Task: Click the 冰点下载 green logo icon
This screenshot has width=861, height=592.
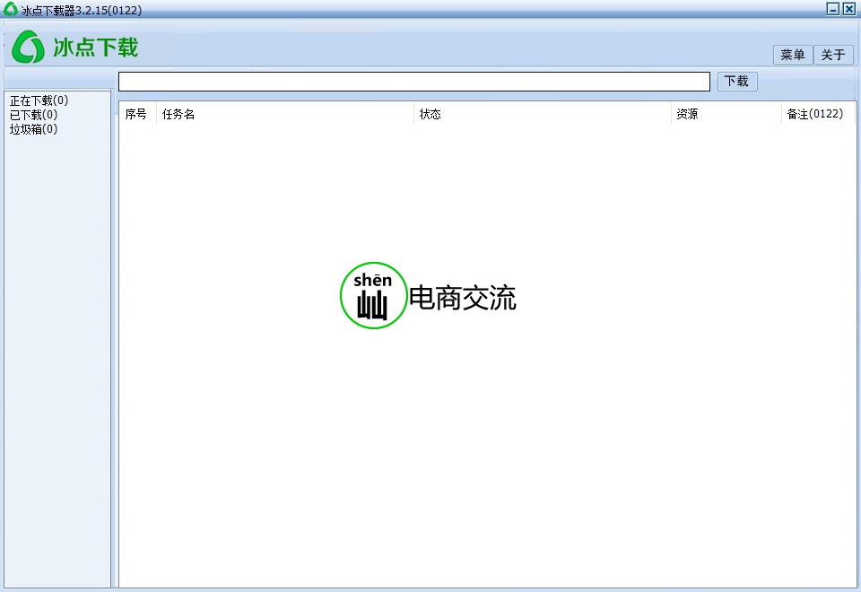Action: coord(28,47)
